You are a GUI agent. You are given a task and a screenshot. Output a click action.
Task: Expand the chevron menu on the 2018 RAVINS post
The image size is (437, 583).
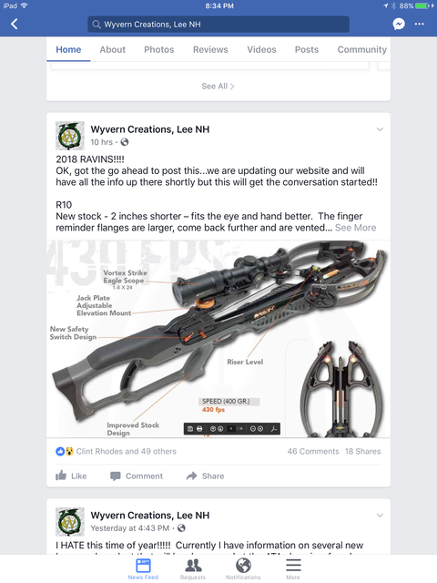pyautogui.click(x=380, y=129)
